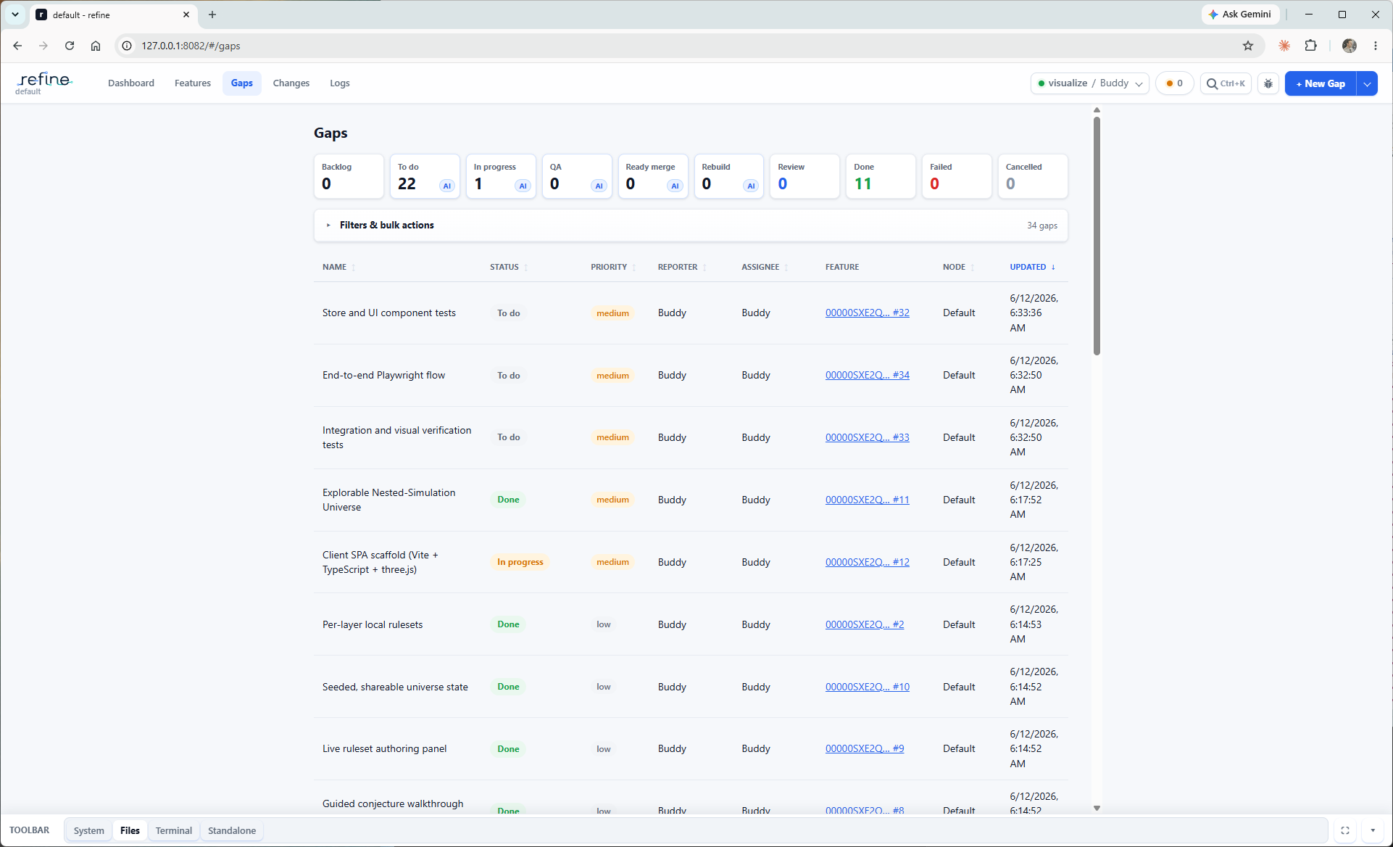Close the default - refine tab
This screenshot has height=847, width=1393.
(x=186, y=15)
